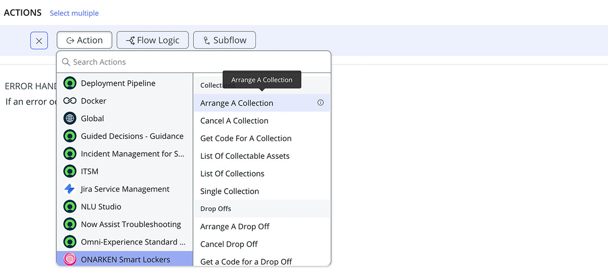Click the Subflow button
The height and width of the screenshot is (279, 608).
[224, 40]
